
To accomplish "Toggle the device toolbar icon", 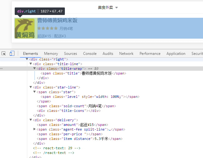I will pos(12,53).
